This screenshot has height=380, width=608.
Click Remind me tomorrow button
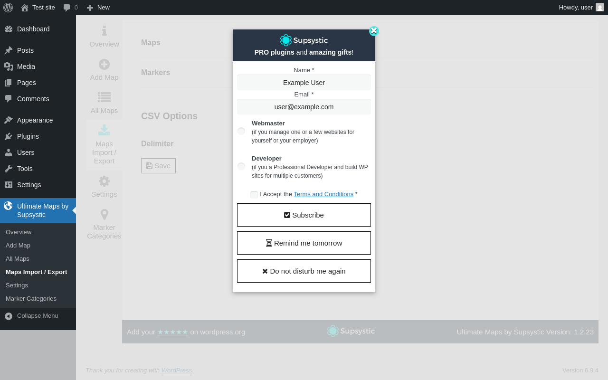[304, 243]
